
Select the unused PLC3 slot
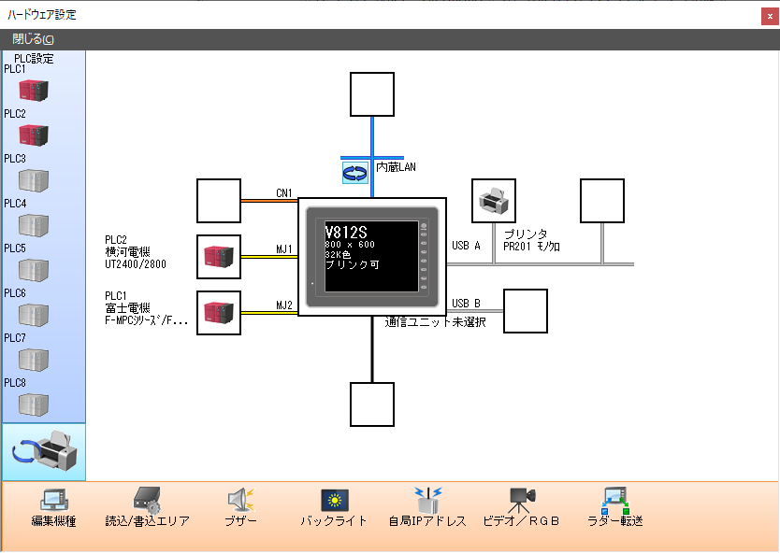(x=34, y=180)
